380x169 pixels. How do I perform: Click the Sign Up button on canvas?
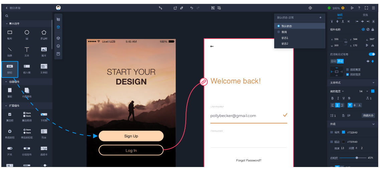pyautogui.click(x=131, y=136)
